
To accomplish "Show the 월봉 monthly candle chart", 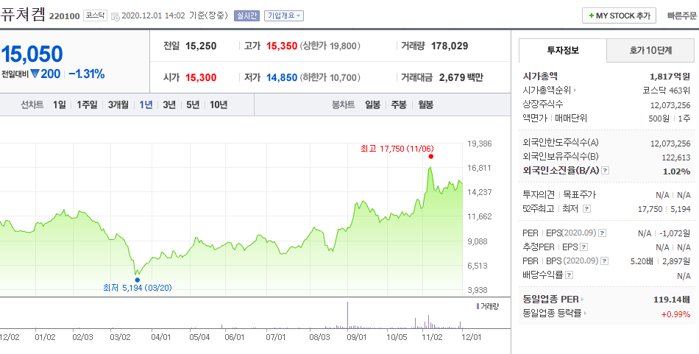I will point(426,105).
